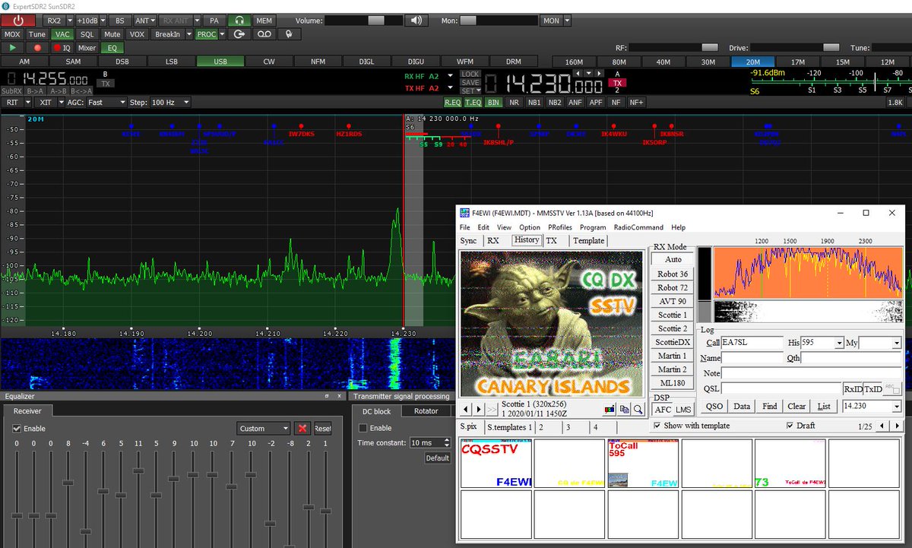The width and height of the screenshot is (912, 548).
Task: Open the PROC dropdown arrow
Action: tap(222, 34)
